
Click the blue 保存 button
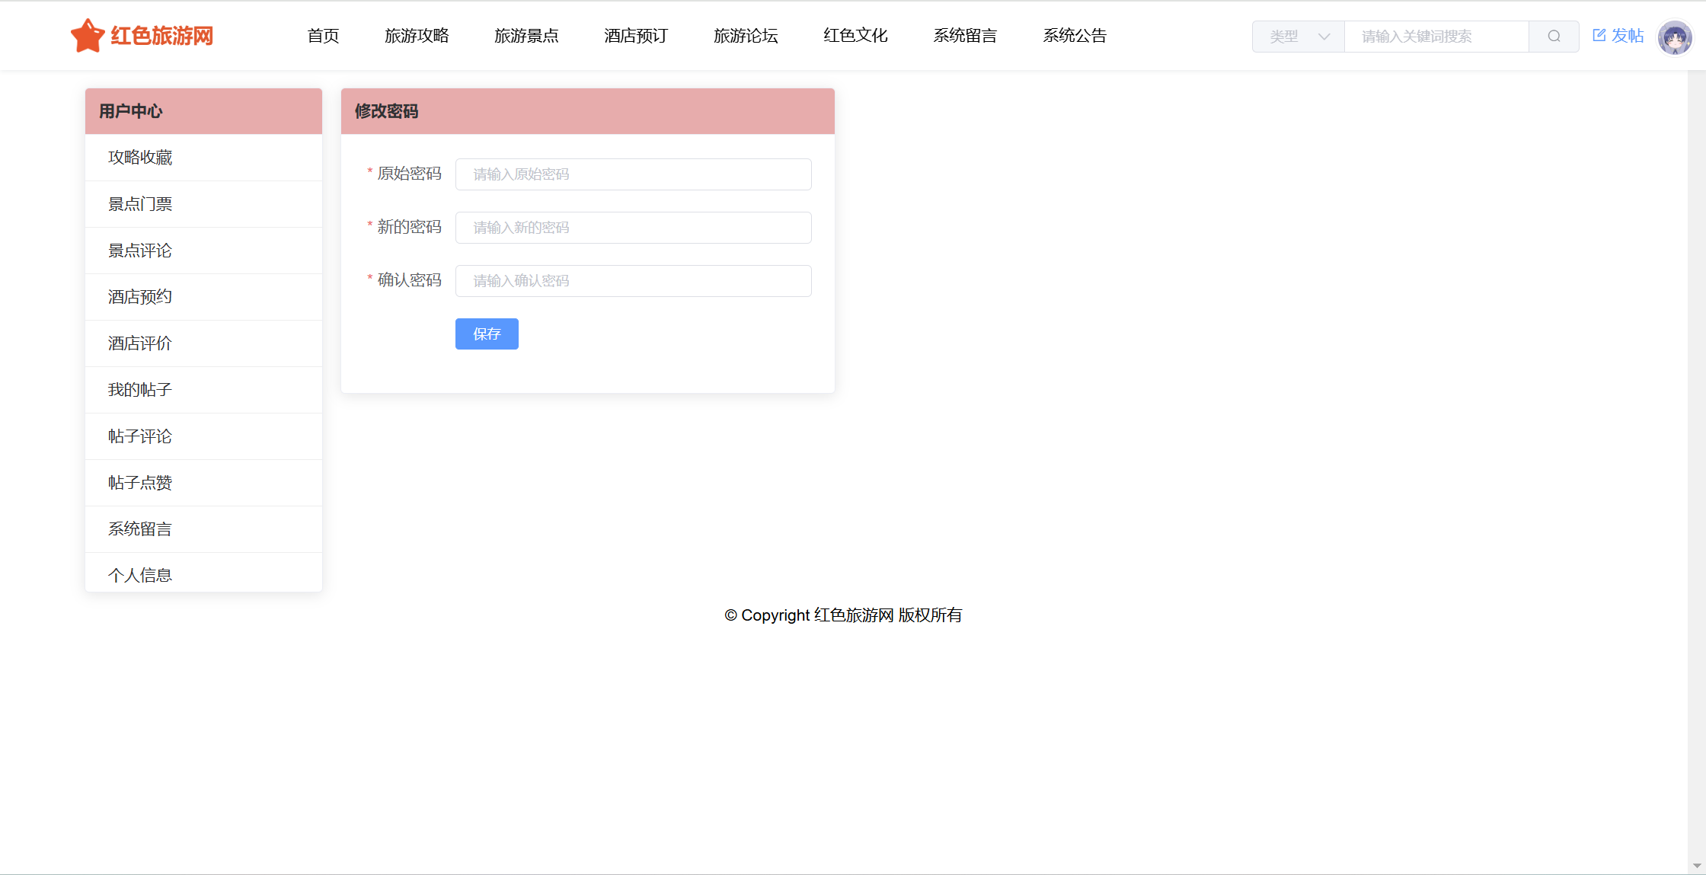487,334
